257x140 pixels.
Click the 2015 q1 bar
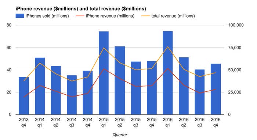pos(104,73)
